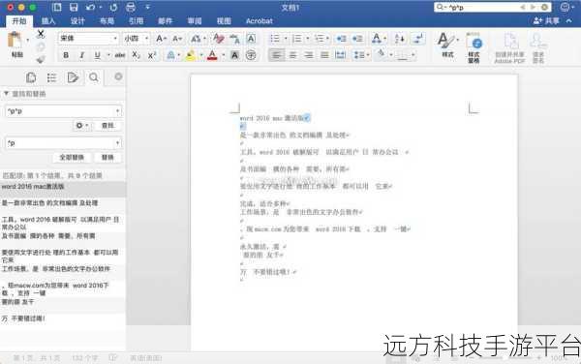Create a new document from title bar

[57, 7]
